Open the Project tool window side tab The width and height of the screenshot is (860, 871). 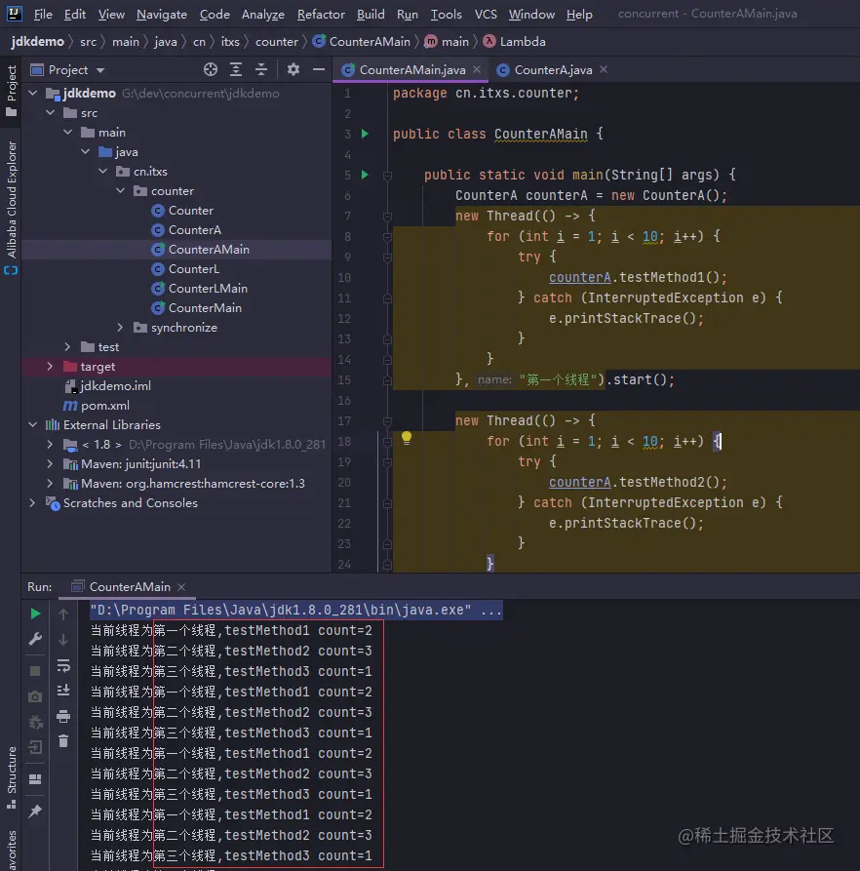(11, 91)
